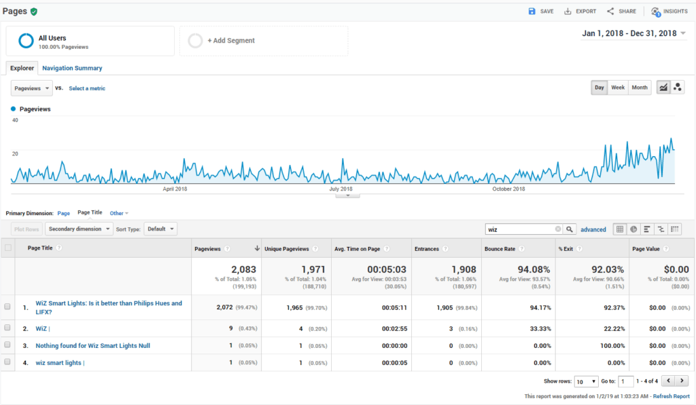Click the All Users segment circle icon
The image size is (696, 405).
(x=26, y=41)
